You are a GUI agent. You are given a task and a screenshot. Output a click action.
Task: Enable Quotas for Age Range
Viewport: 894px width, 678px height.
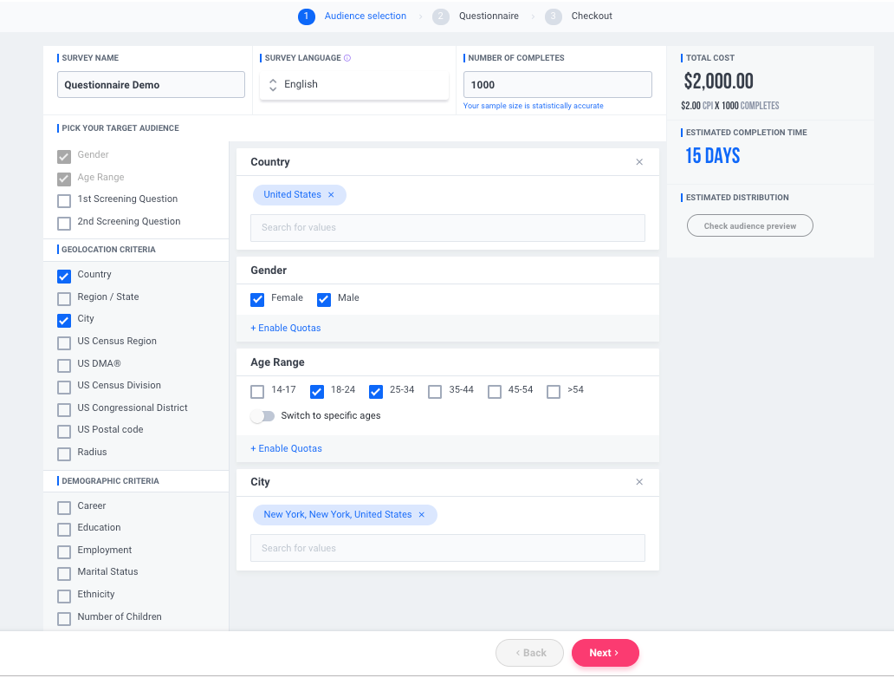(286, 448)
